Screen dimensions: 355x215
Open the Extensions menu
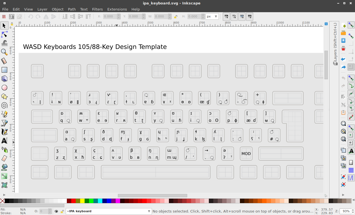pos(117,9)
